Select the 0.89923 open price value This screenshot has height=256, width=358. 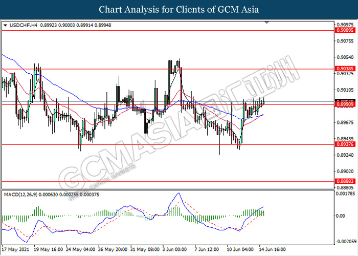49,26
